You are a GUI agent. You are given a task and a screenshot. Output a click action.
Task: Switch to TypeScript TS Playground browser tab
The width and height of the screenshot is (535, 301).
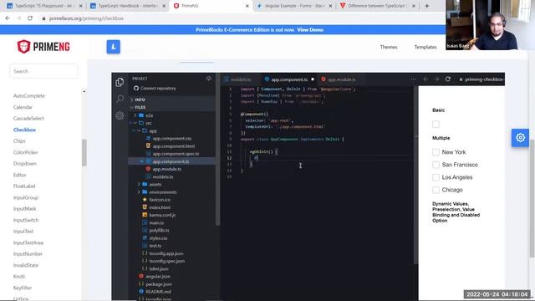tap(43, 6)
